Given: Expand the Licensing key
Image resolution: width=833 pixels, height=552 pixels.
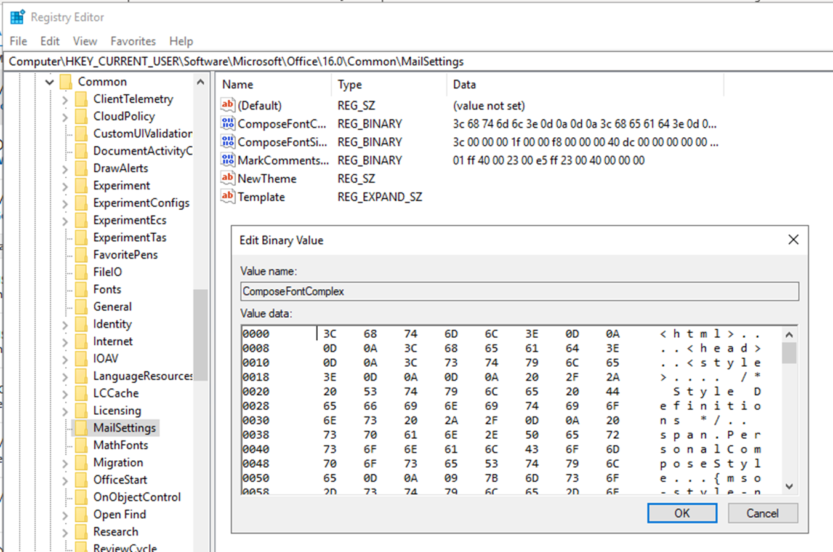Looking at the screenshot, I should click(x=65, y=411).
